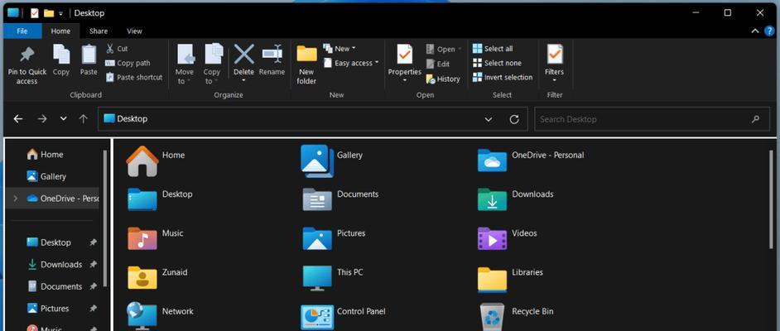This screenshot has width=780, height=331.
Task: Open the Copy to dropdown
Action: 212,65
